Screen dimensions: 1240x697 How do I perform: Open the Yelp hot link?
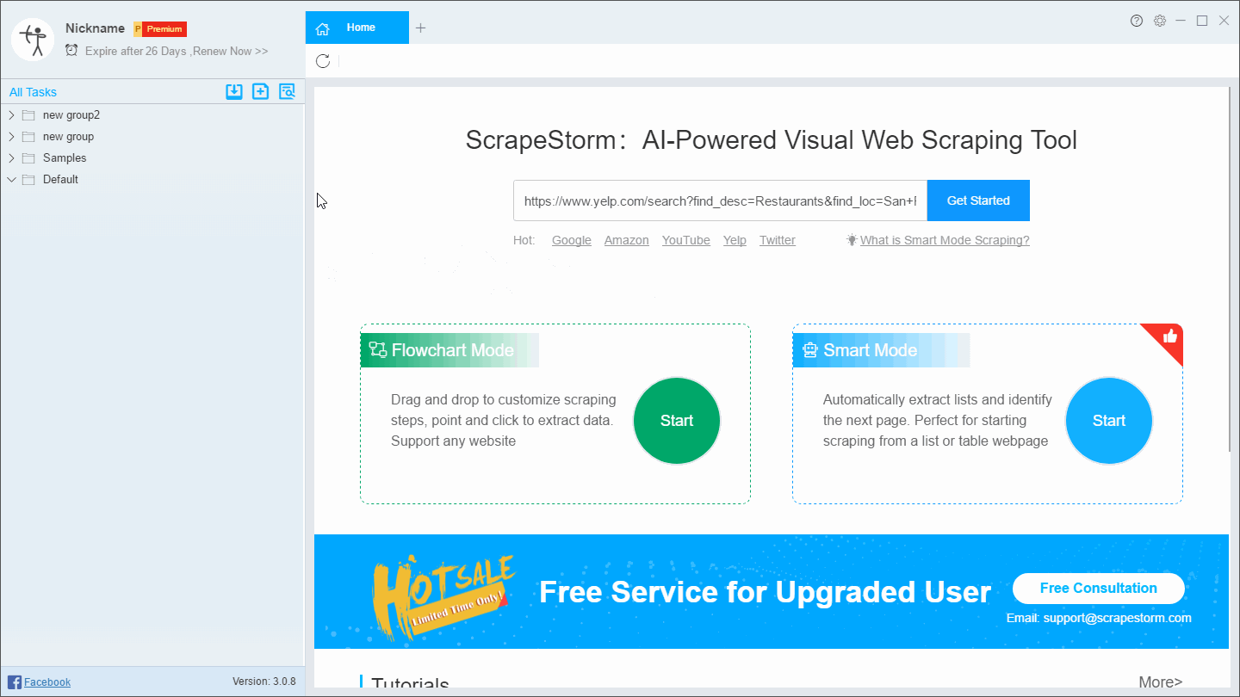[x=735, y=240]
